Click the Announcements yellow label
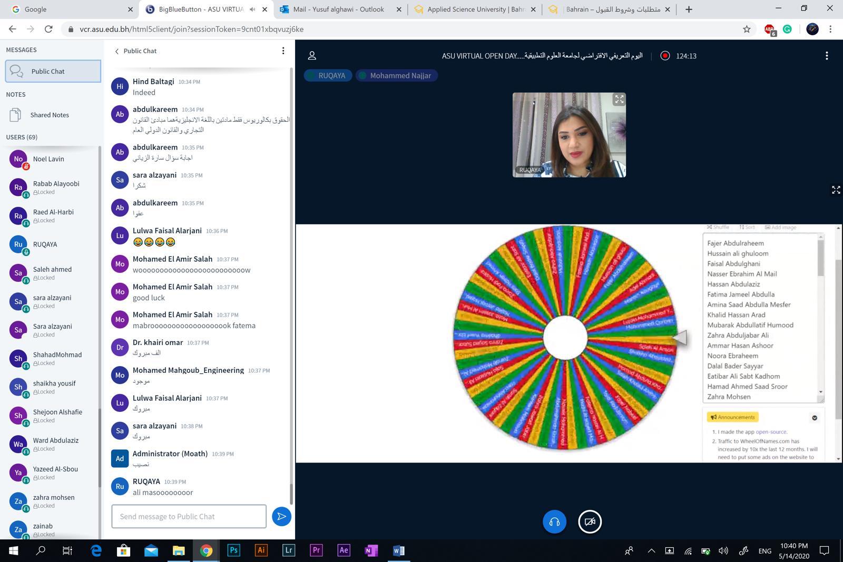Image resolution: width=843 pixels, height=562 pixels. pos(732,417)
